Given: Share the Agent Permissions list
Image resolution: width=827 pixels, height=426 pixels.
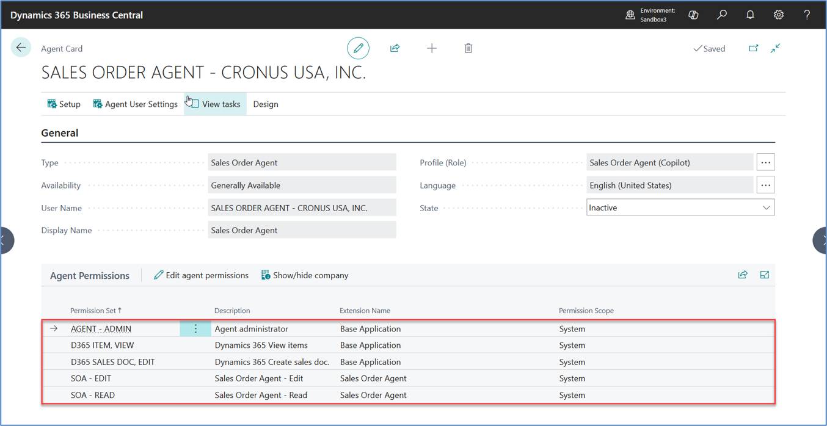Looking at the screenshot, I should click(743, 275).
